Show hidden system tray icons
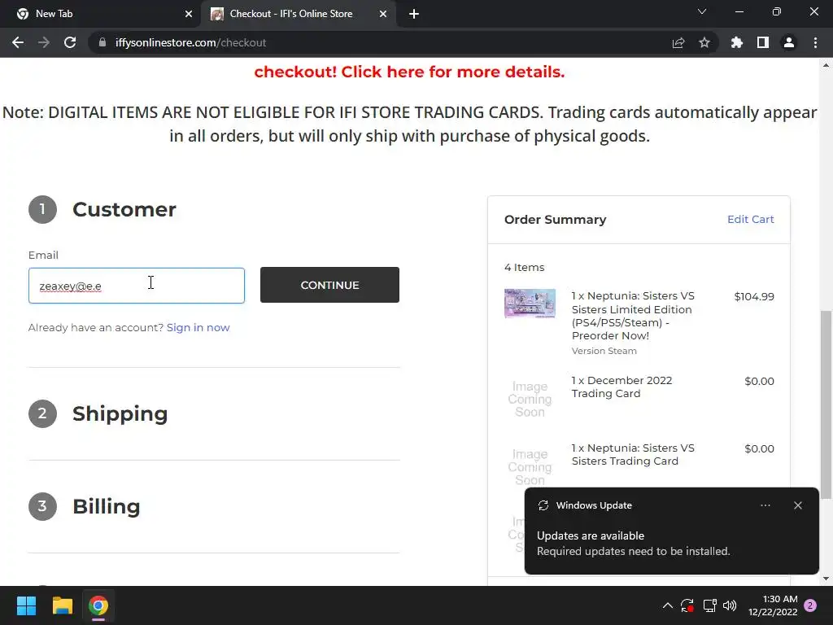The height and width of the screenshot is (625, 833). tap(668, 605)
